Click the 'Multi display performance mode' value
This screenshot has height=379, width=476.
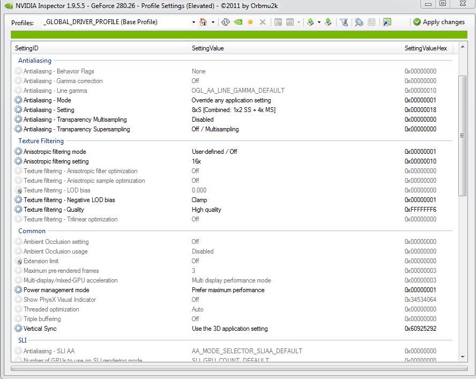231,280
